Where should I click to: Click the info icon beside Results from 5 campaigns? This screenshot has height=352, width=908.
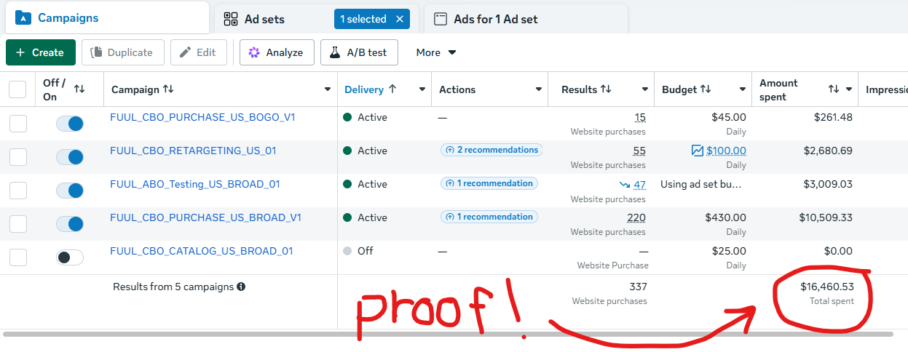point(241,287)
